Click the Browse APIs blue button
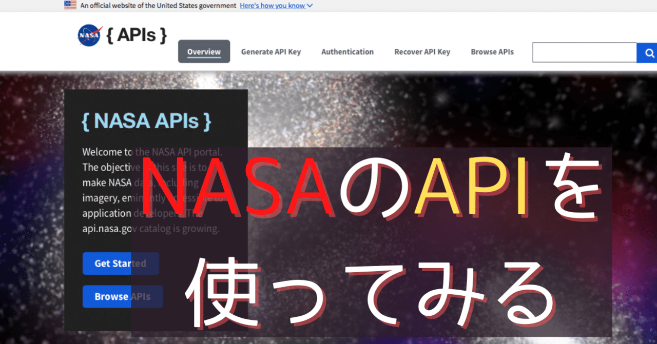 122,296
